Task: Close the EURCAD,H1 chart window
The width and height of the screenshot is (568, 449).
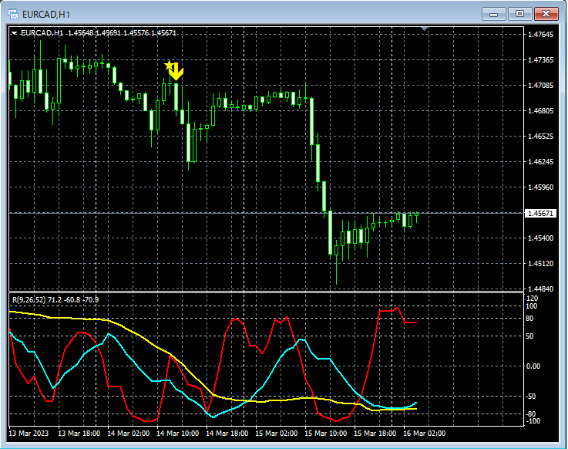Action: click(x=546, y=13)
